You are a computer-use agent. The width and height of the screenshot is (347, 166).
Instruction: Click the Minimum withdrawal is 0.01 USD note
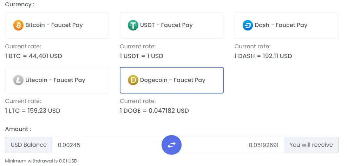point(41,161)
